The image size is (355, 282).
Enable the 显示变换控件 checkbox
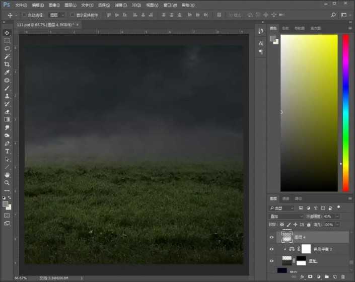[72, 15]
